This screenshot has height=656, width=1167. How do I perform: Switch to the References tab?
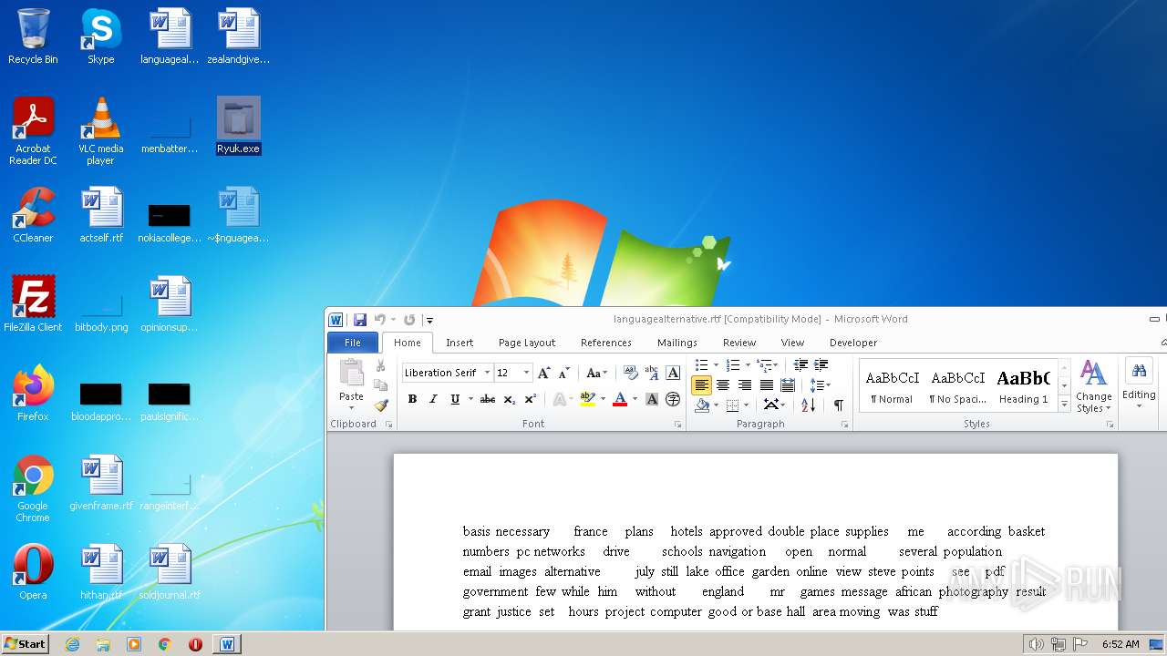(606, 343)
